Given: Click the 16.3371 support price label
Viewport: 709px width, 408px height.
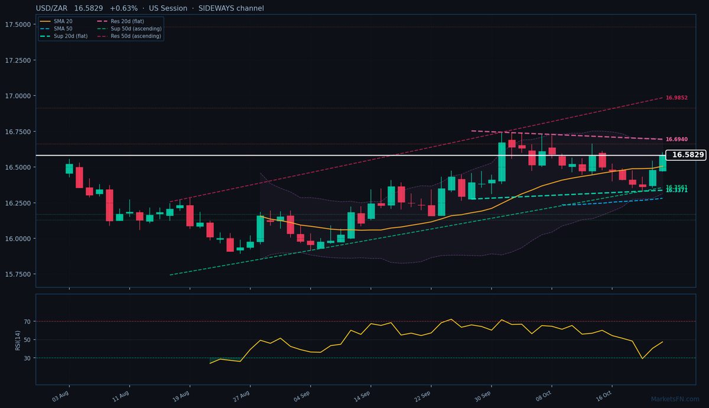Looking at the screenshot, I should (x=677, y=191).
